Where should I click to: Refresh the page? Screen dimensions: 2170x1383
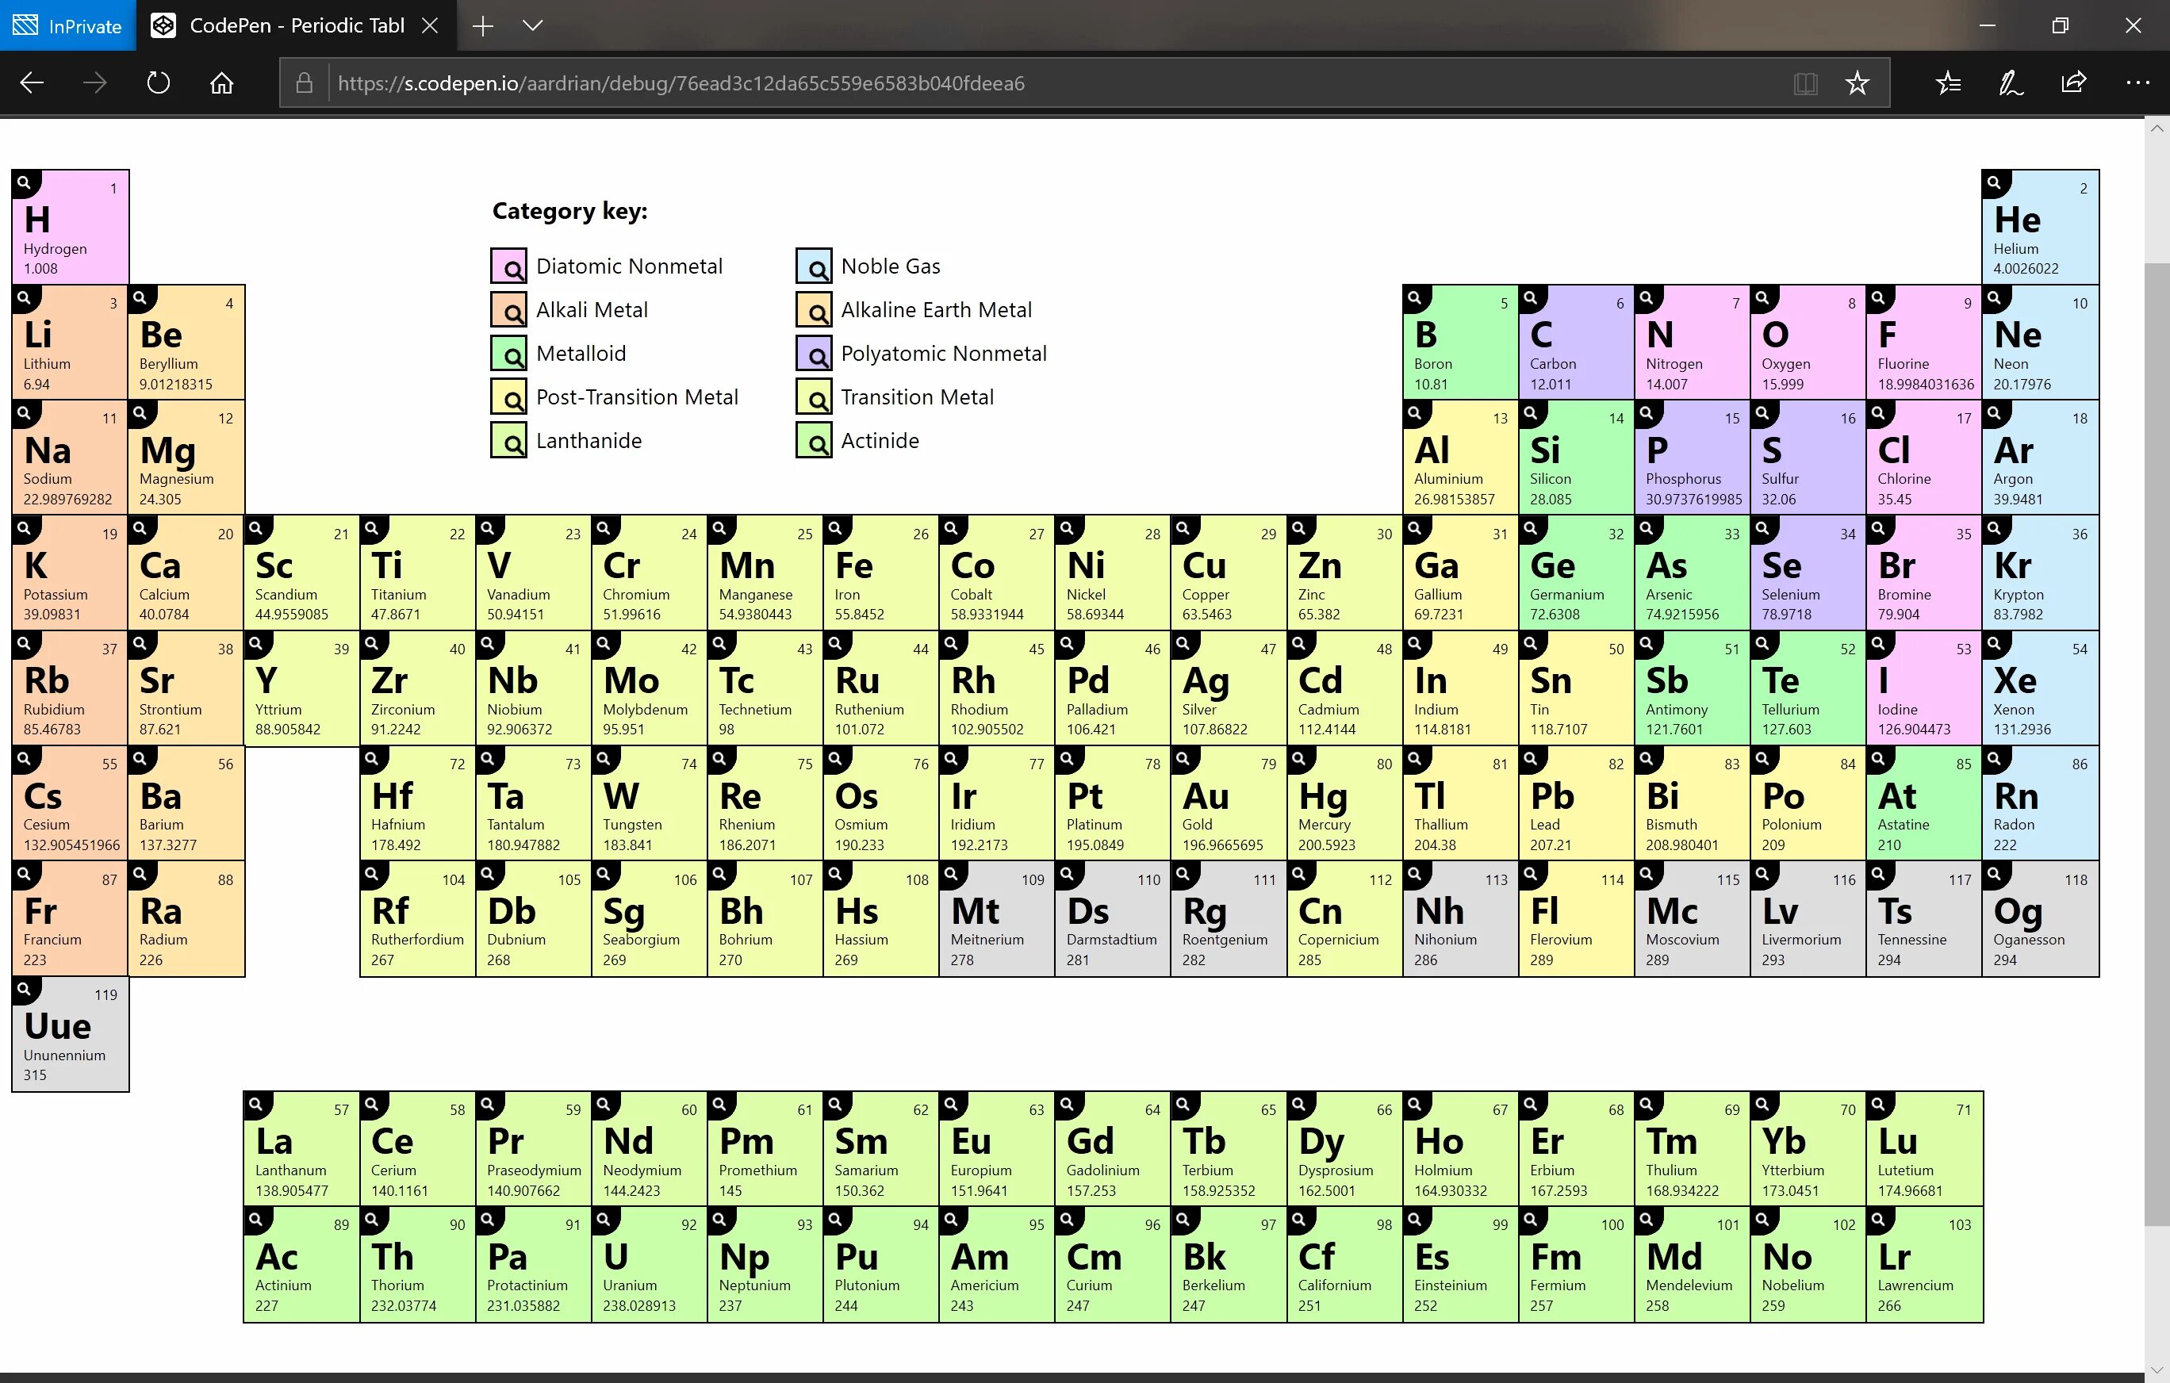click(158, 82)
